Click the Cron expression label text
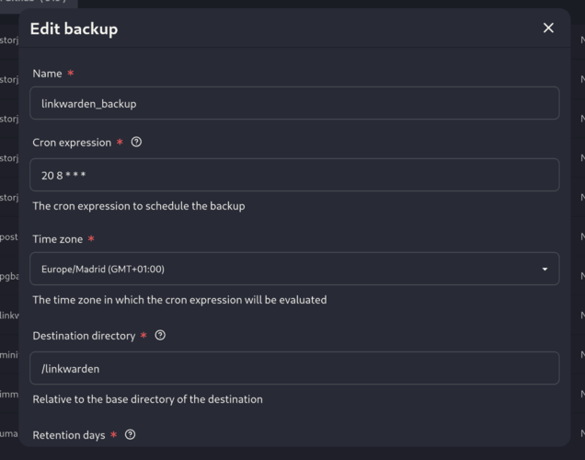The height and width of the screenshot is (460, 585). click(x=72, y=143)
